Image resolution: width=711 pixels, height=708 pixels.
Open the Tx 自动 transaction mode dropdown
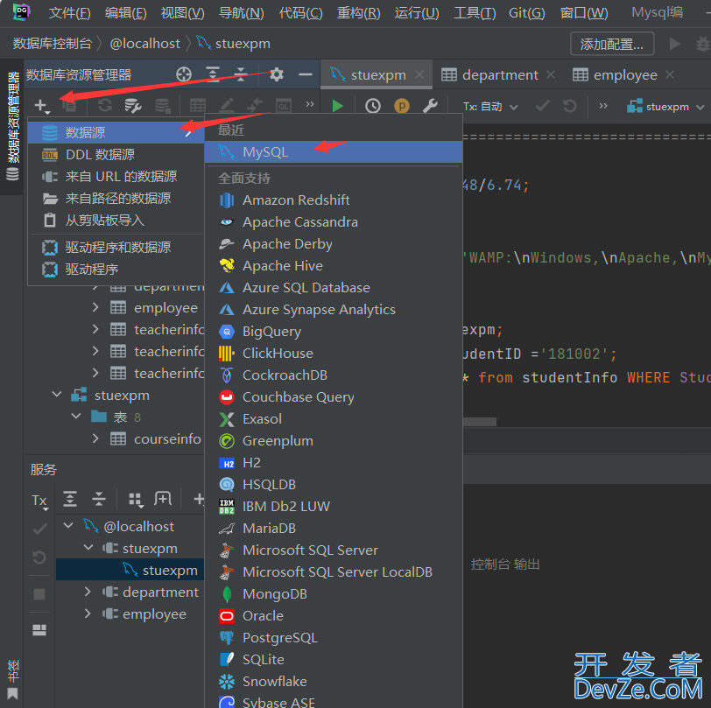(x=489, y=107)
